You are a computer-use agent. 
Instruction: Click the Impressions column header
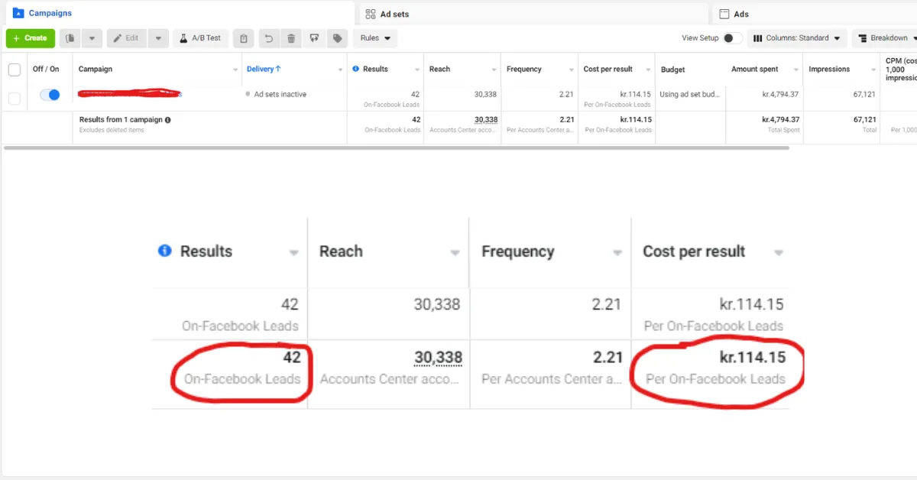coord(829,69)
